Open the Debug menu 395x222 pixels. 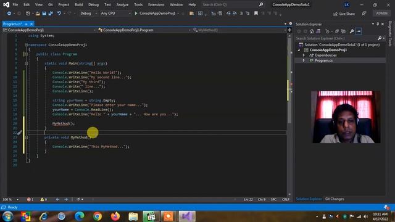point(93,4)
